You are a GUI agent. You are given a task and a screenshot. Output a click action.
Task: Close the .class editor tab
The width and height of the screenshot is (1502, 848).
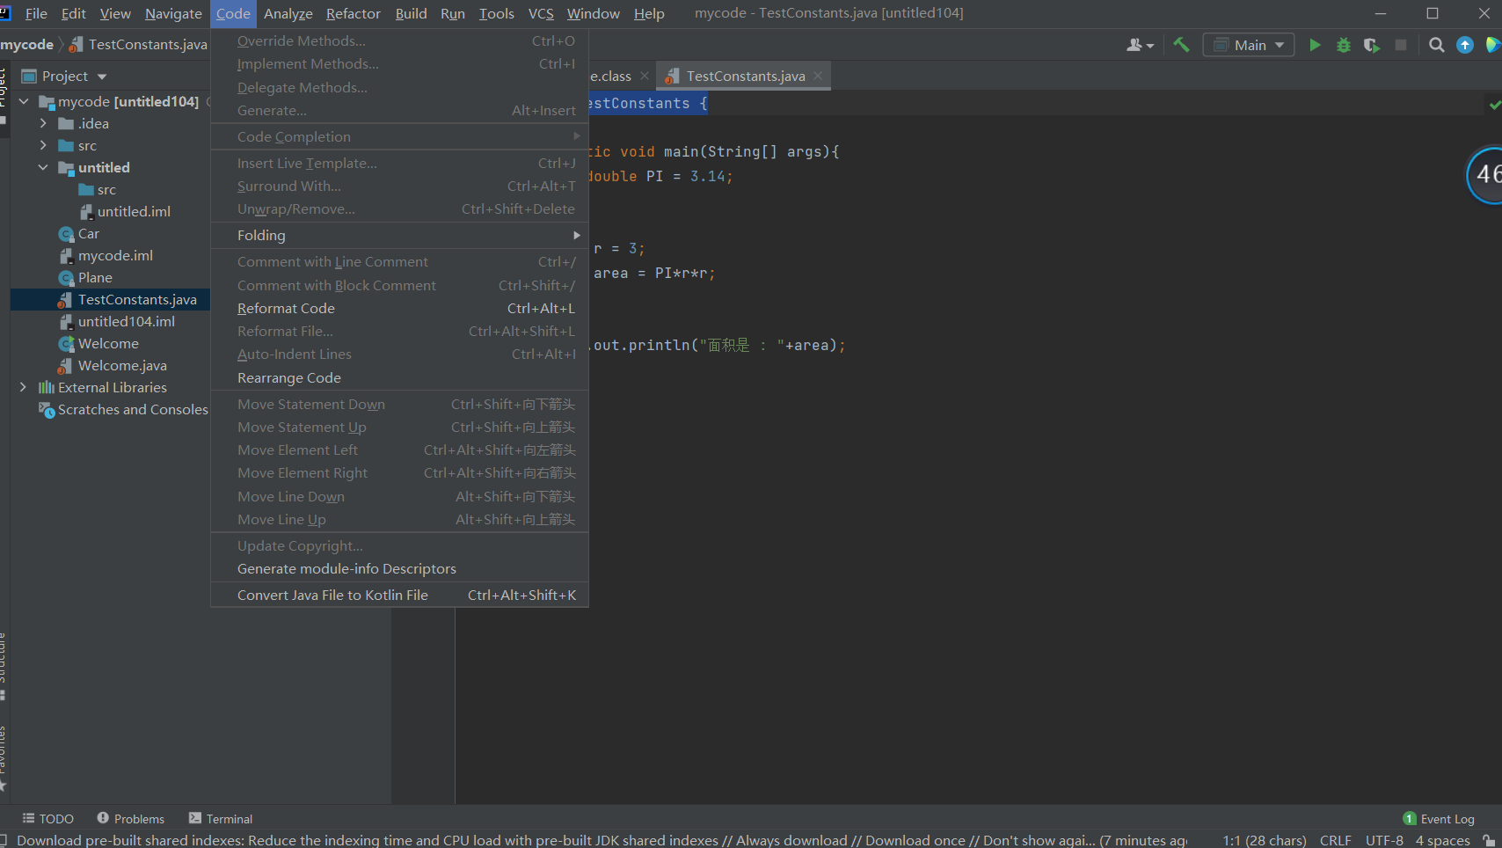point(645,77)
